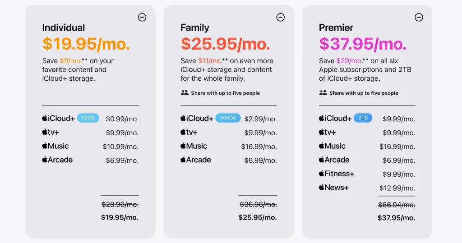The width and height of the screenshot is (462, 243).
Task: Click the $19.95/mo. Individual price heading
Action: point(86,44)
